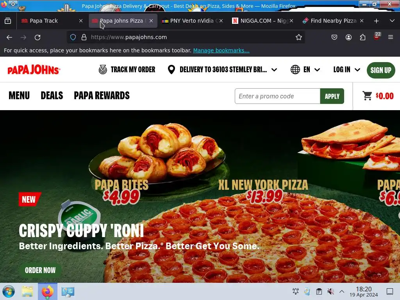
Task: Open a new tab with plus
Action: pos(376,21)
